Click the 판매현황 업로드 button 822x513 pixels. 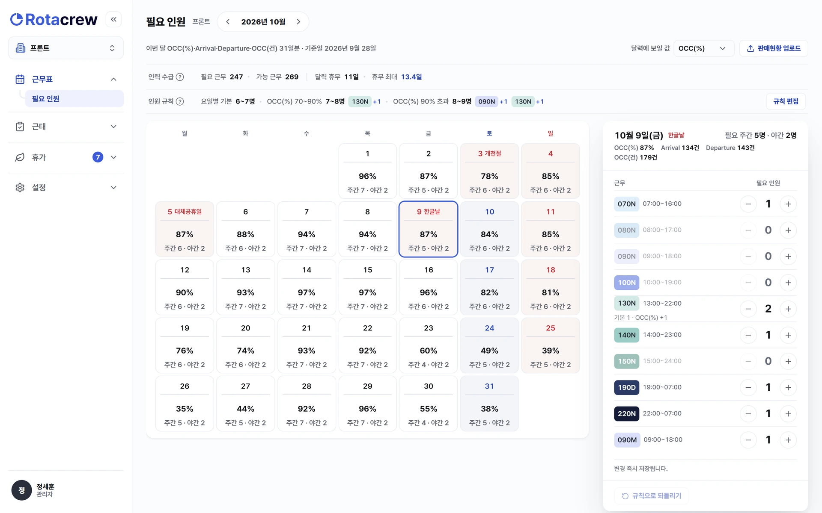click(774, 48)
